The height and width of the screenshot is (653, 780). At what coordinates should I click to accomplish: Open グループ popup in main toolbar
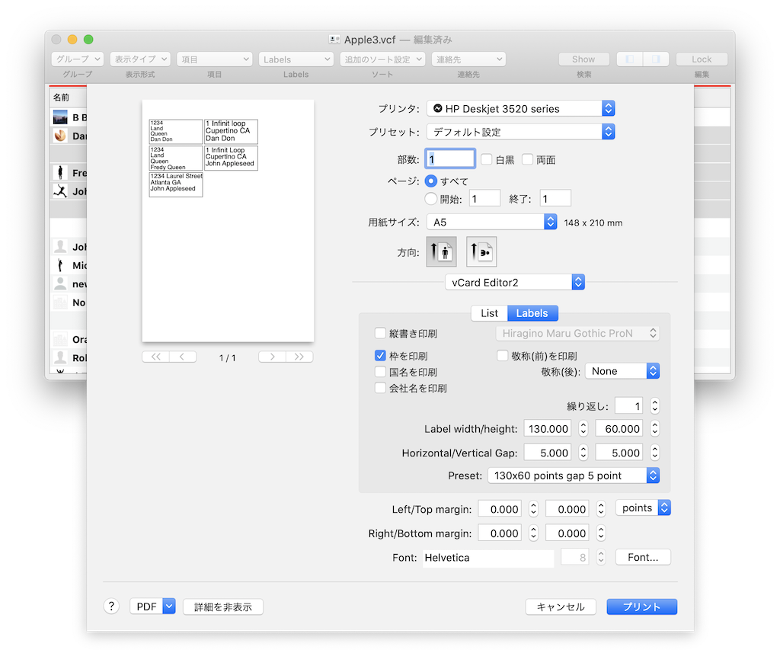[77, 59]
